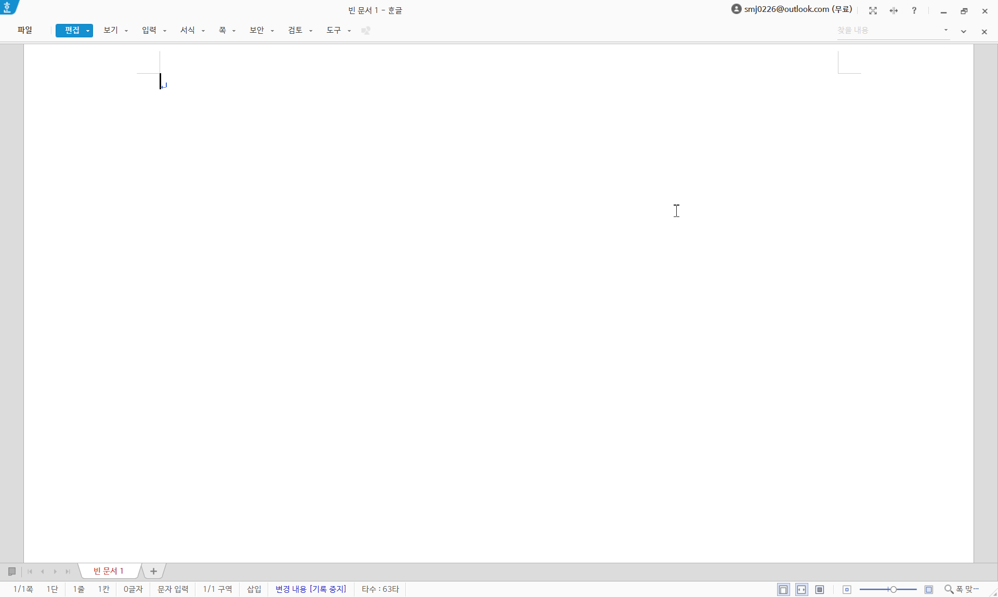
Task: Expand the menu bar with chevron
Action: tap(964, 32)
